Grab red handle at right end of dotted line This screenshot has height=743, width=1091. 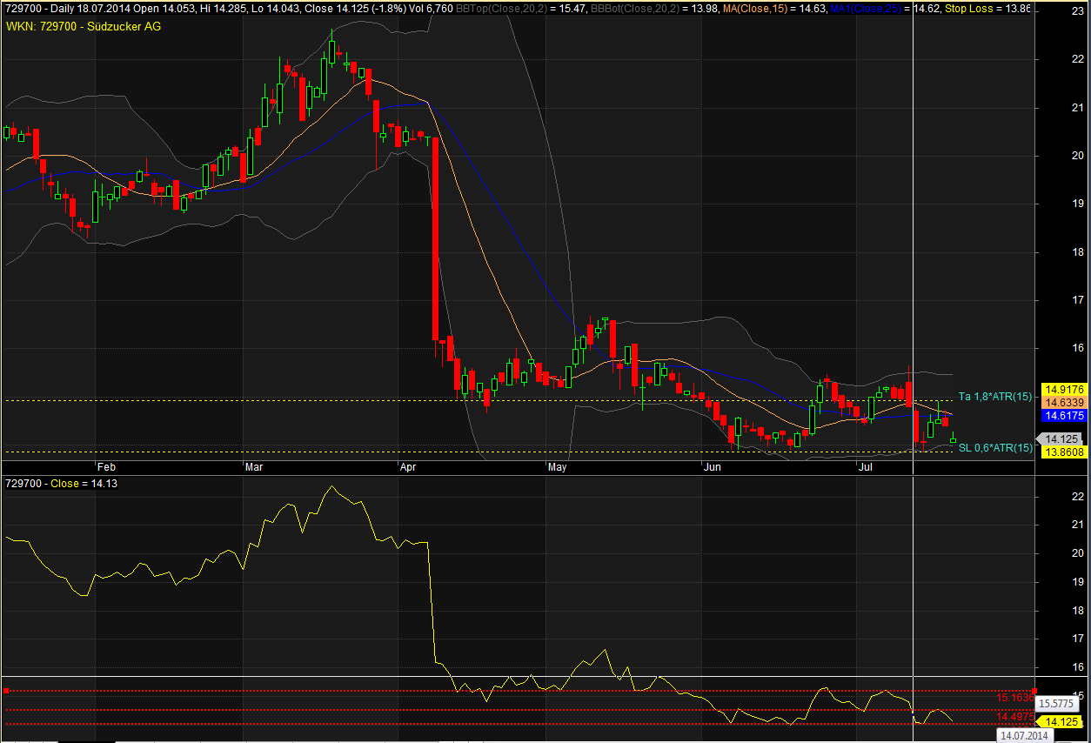(x=1034, y=691)
